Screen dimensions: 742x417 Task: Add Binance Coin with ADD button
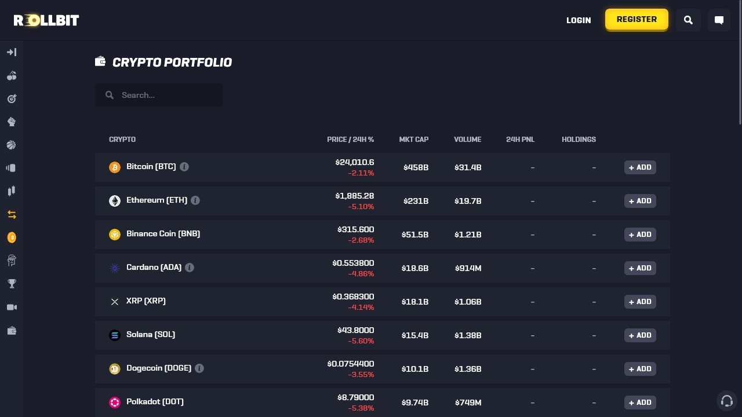[640, 235]
